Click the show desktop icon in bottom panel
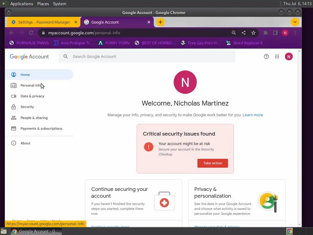This screenshot has height=235, width=313. tap(4, 231)
